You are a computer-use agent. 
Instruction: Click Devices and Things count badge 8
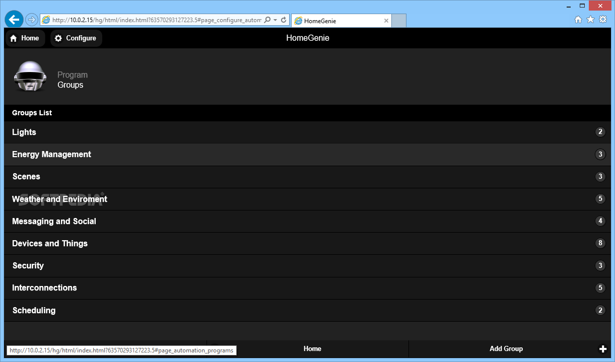pyautogui.click(x=600, y=243)
